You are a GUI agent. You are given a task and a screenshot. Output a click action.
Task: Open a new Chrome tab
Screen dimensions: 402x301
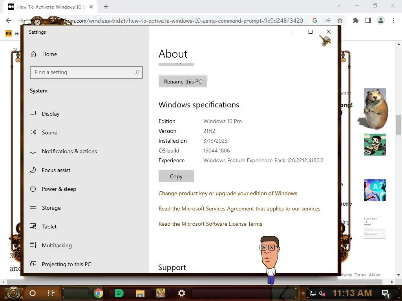106,7
